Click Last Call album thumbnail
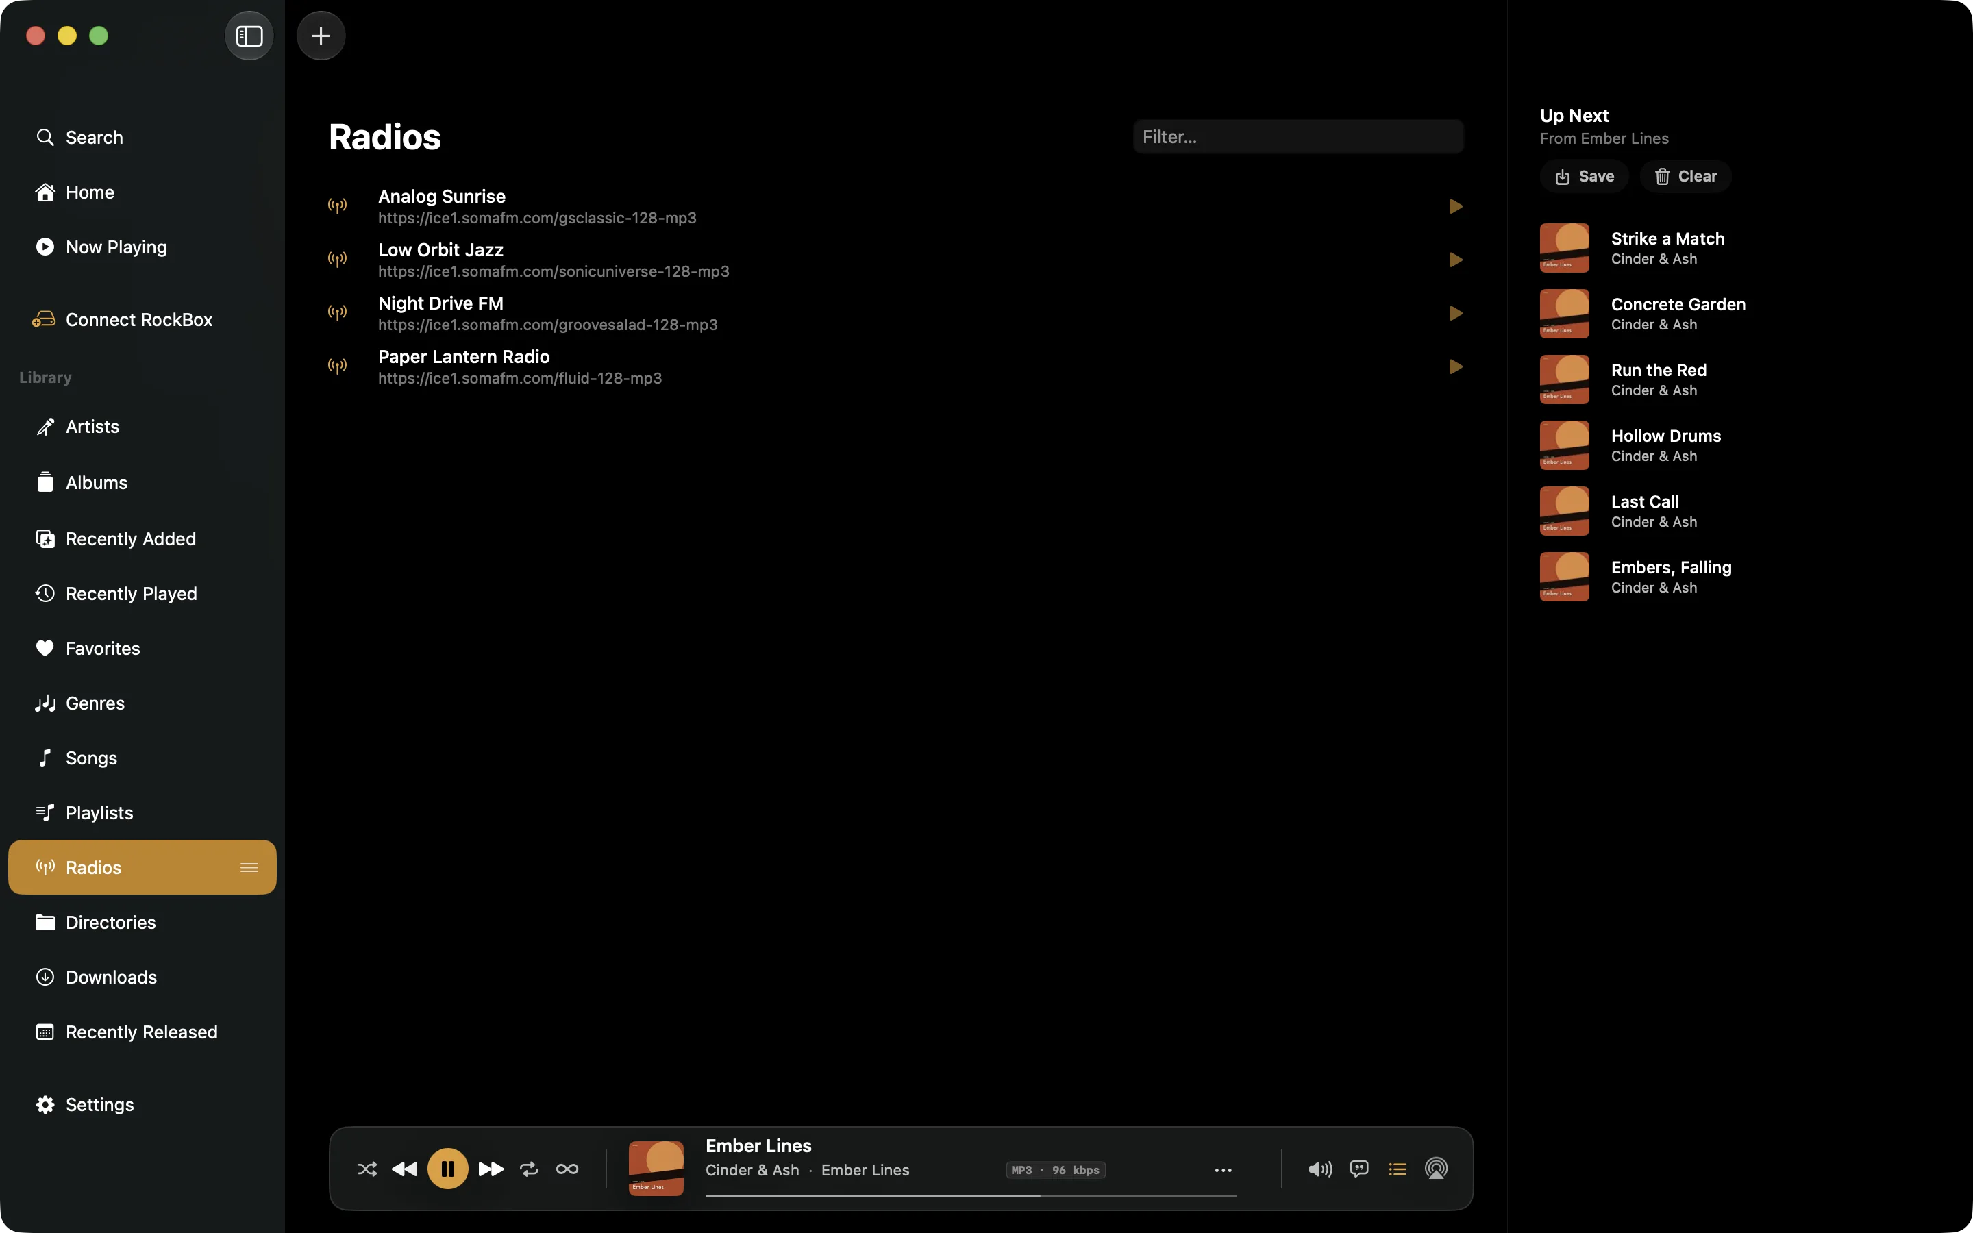The width and height of the screenshot is (1973, 1233). tap(1564, 511)
